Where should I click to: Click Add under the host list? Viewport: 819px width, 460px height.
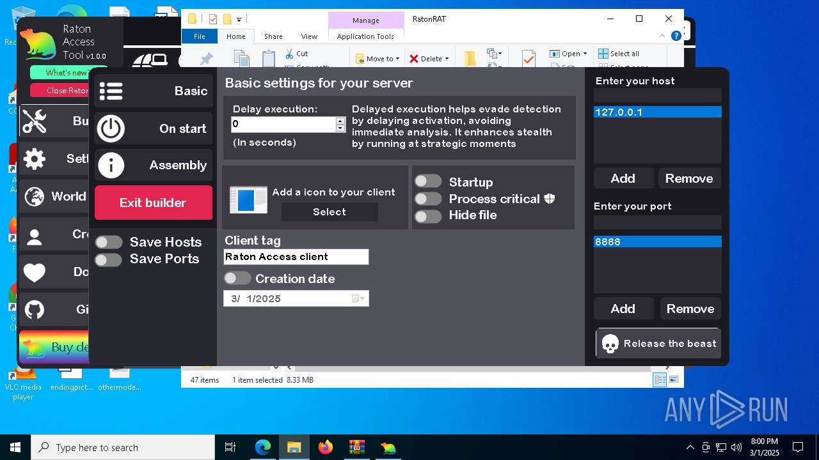pos(623,178)
